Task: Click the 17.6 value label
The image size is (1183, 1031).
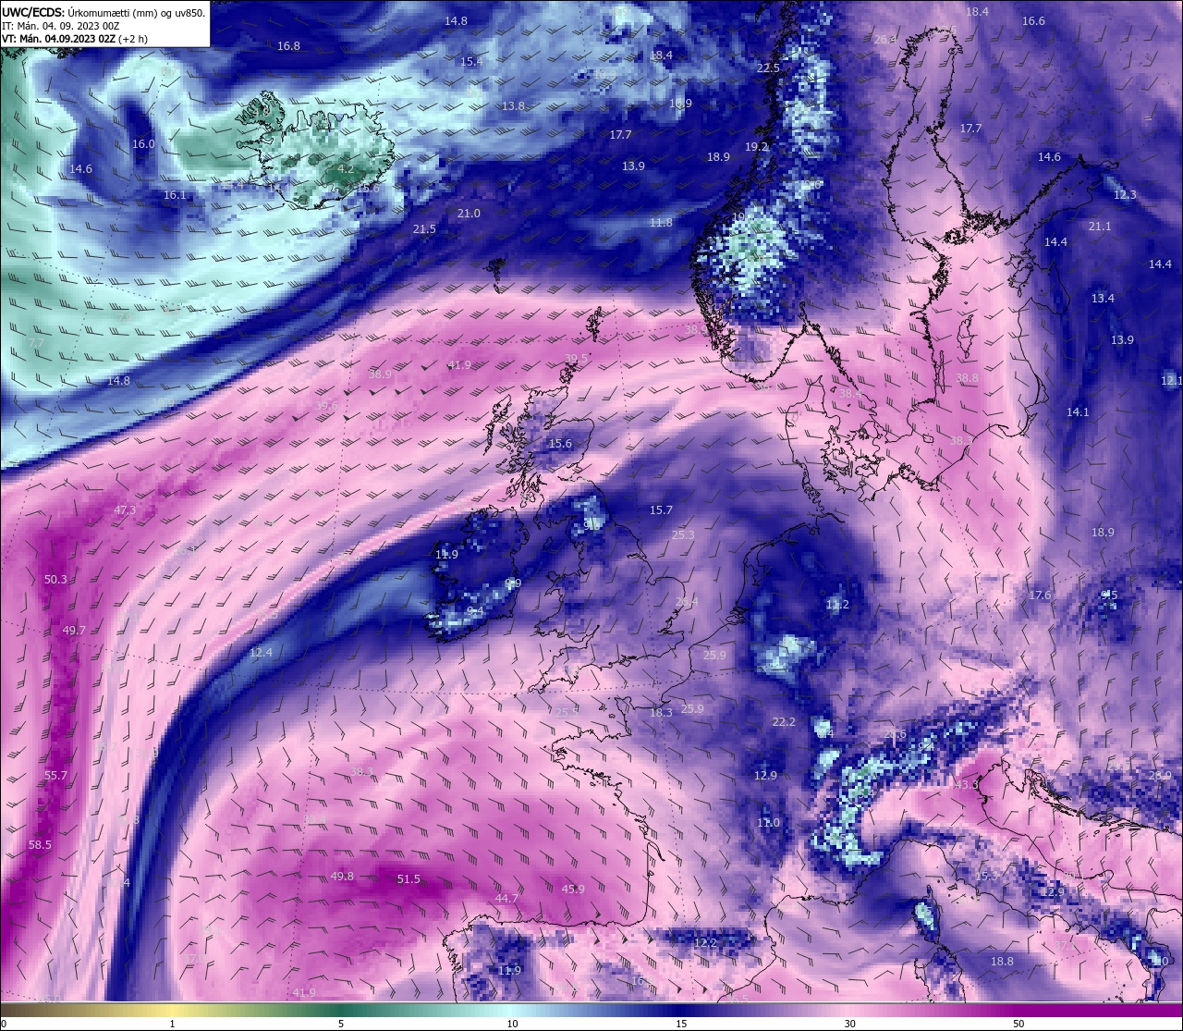Action: click(x=1041, y=595)
